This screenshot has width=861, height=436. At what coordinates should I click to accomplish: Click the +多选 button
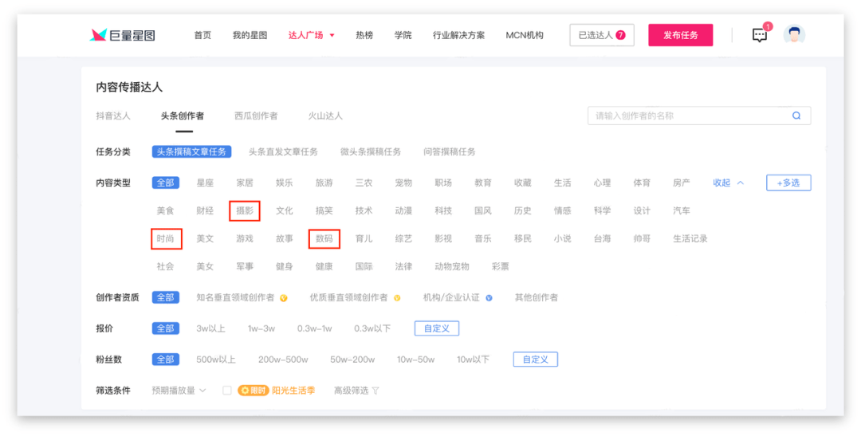click(788, 183)
